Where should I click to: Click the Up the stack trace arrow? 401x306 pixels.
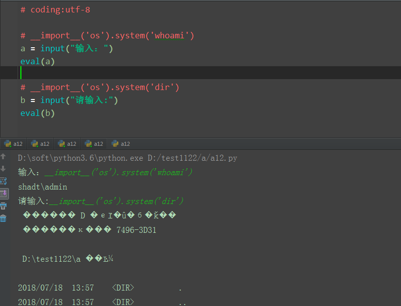click(3, 156)
